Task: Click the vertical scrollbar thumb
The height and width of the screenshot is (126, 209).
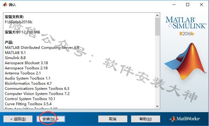Action: point(157,27)
